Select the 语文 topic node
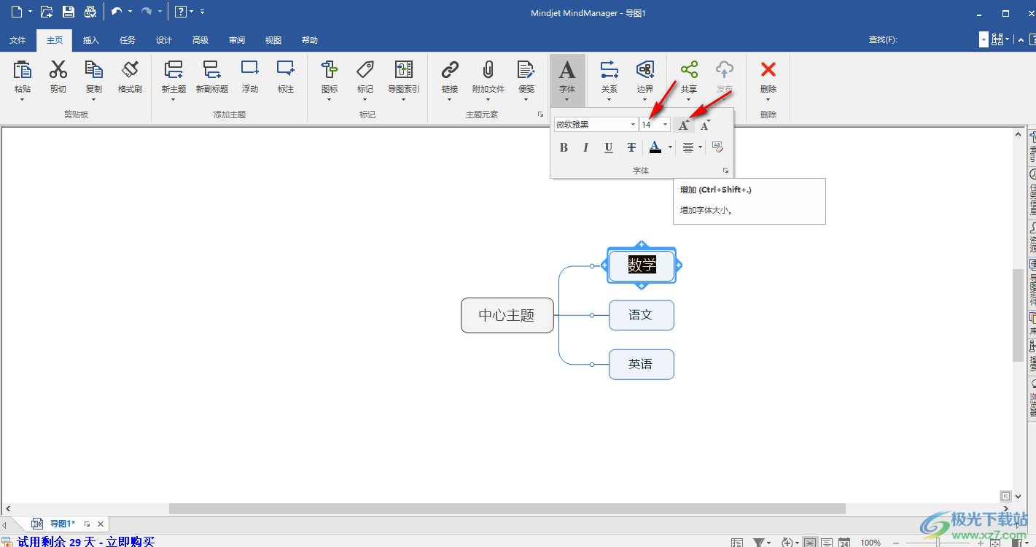Viewport: 1036px width, 547px height. click(642, 315)
